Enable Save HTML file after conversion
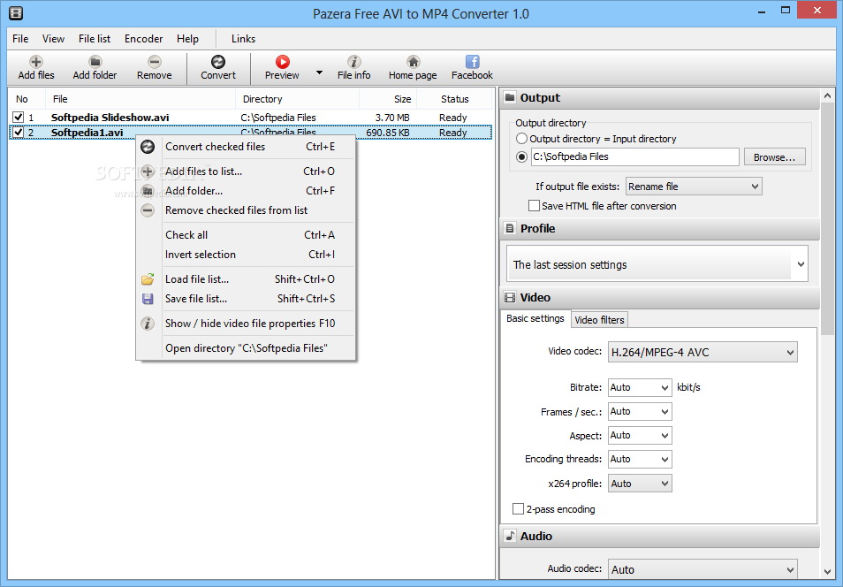This screenshot has width=843, height=587. coord(534,205)
